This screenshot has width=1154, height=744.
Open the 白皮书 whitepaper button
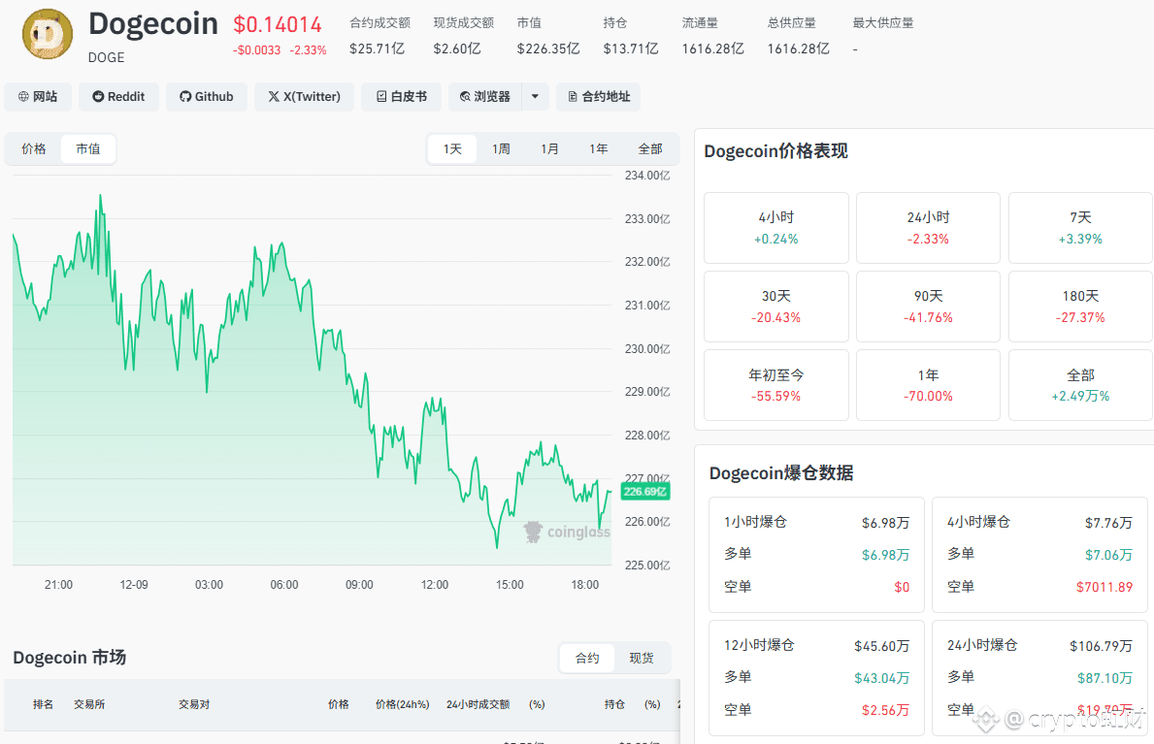(x=401, y=96)
